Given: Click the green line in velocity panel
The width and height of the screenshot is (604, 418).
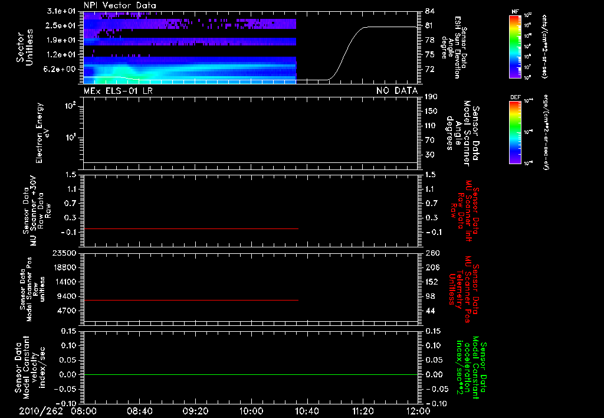Looking at the screenshot, I should coord(250,374).
